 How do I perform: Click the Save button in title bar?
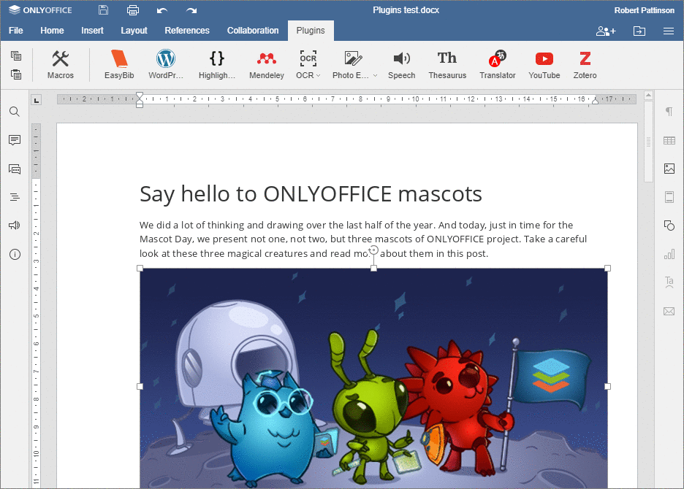pos(103,10)
